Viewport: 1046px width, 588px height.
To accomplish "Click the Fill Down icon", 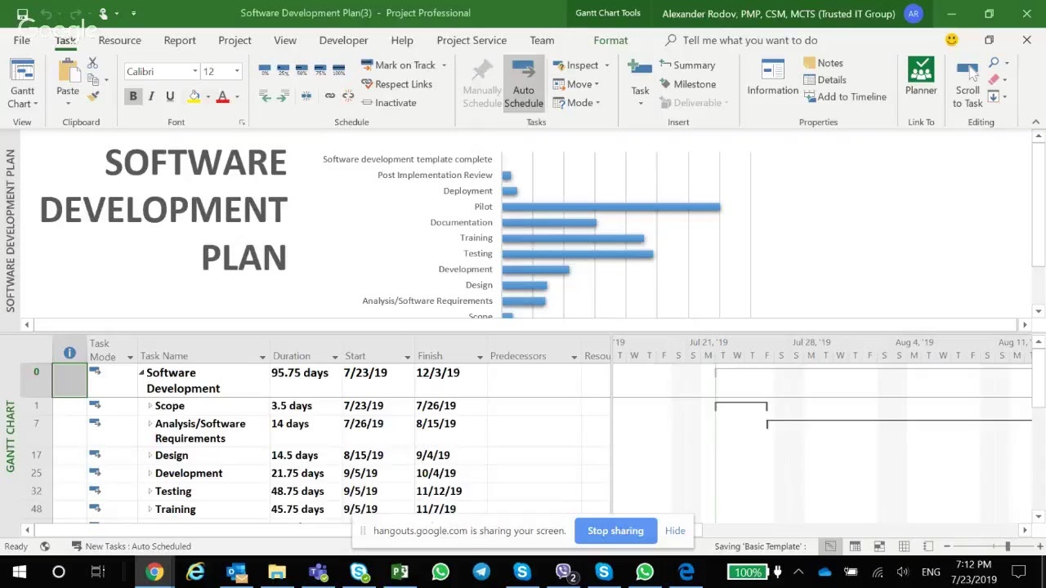I will pyautogui.click(x=994, y=96).
